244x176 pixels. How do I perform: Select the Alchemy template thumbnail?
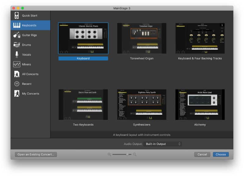[x=200, y=104]
